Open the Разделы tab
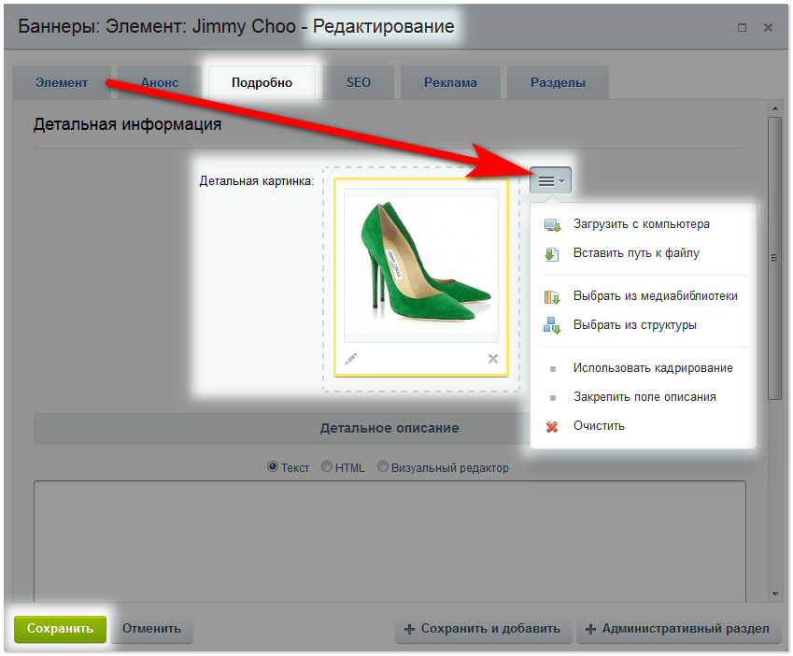The height and width of the screenshot is (656, 793). (x=558, y=82)
